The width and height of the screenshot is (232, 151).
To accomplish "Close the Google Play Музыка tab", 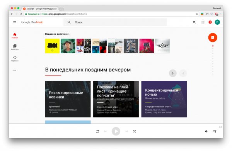I will click(56, 9).
